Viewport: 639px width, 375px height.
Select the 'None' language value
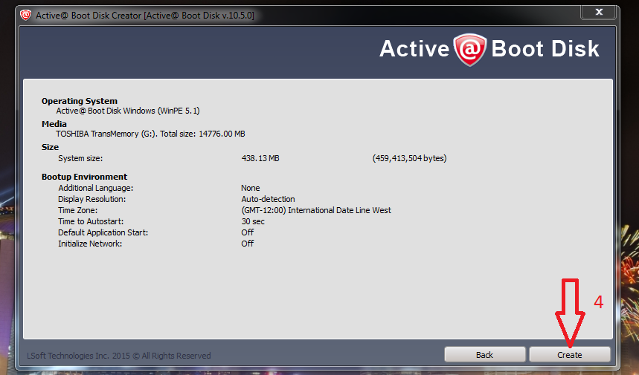coord(250,188)
